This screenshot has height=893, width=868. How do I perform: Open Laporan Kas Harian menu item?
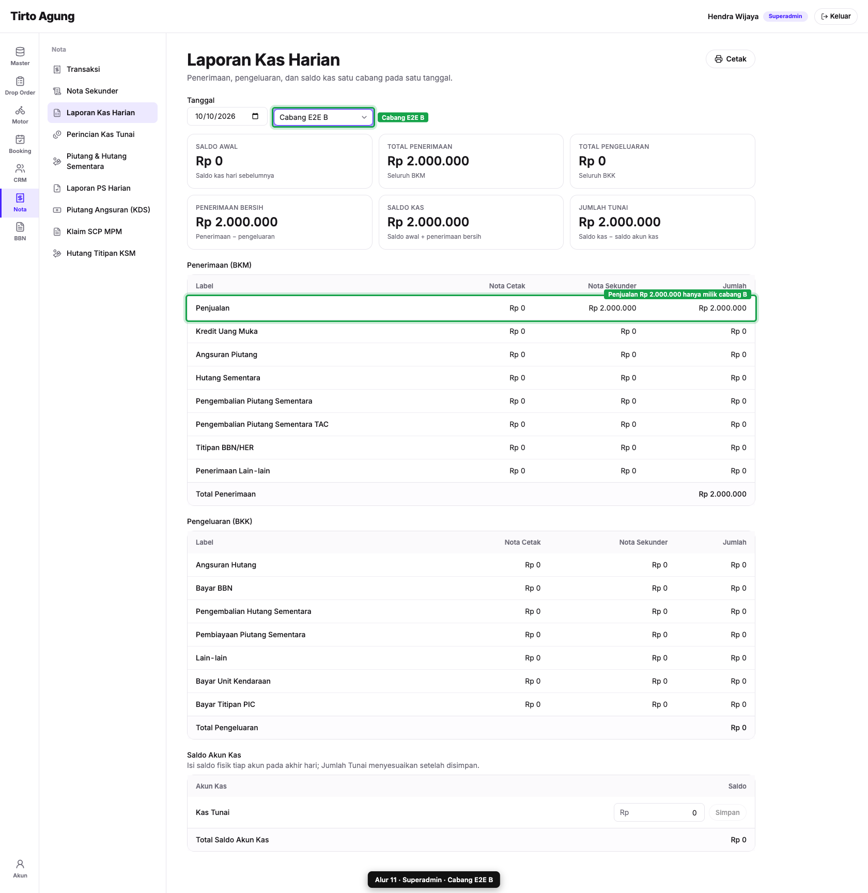[102, 113]
